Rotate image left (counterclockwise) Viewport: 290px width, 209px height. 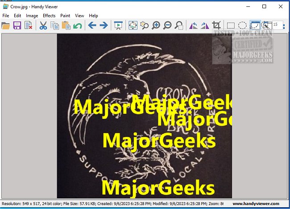pyautogui.click(x=194, y=25)
